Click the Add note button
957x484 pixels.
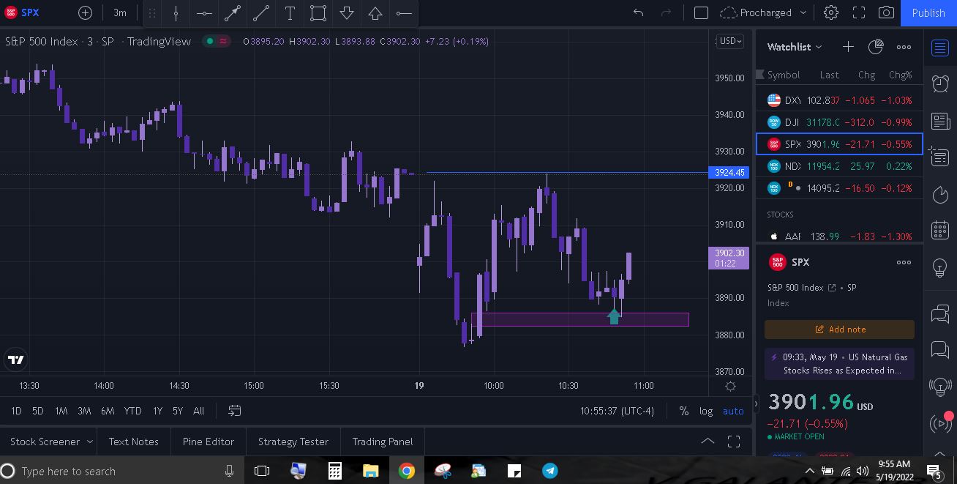pyautogui.click(x=839, y=330)
